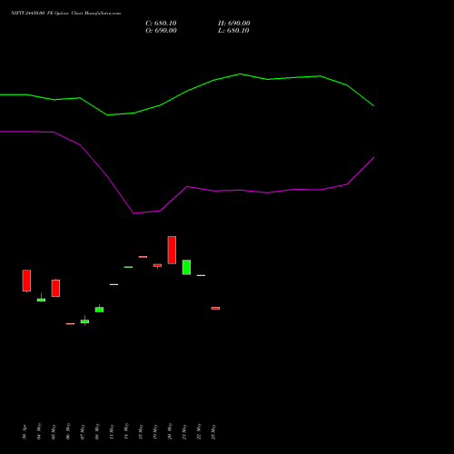Click the tall red candle above 20 May
This screenshot has height=454, width=454.
coord(172,250)
